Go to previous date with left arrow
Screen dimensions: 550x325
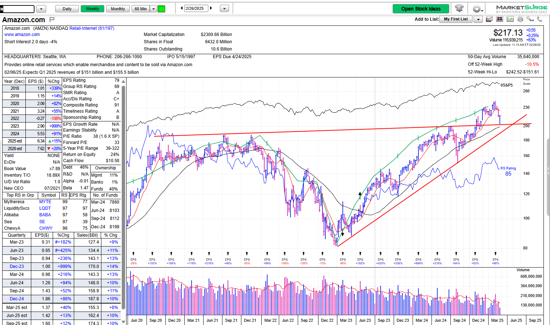click(182, 8)
